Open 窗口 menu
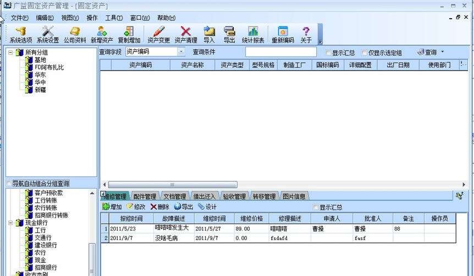The width and height of the screenshot is (474, 276). coord(140,18)
